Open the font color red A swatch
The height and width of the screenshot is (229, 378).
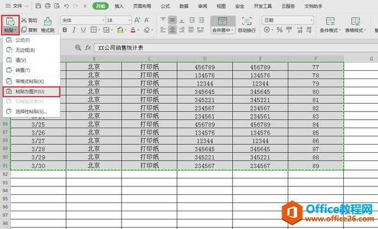pyautogui.click(x=133, y=30)
